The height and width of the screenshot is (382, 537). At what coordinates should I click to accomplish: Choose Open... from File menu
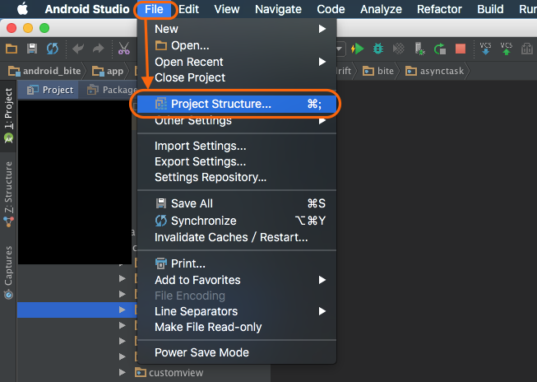[237, 45]
